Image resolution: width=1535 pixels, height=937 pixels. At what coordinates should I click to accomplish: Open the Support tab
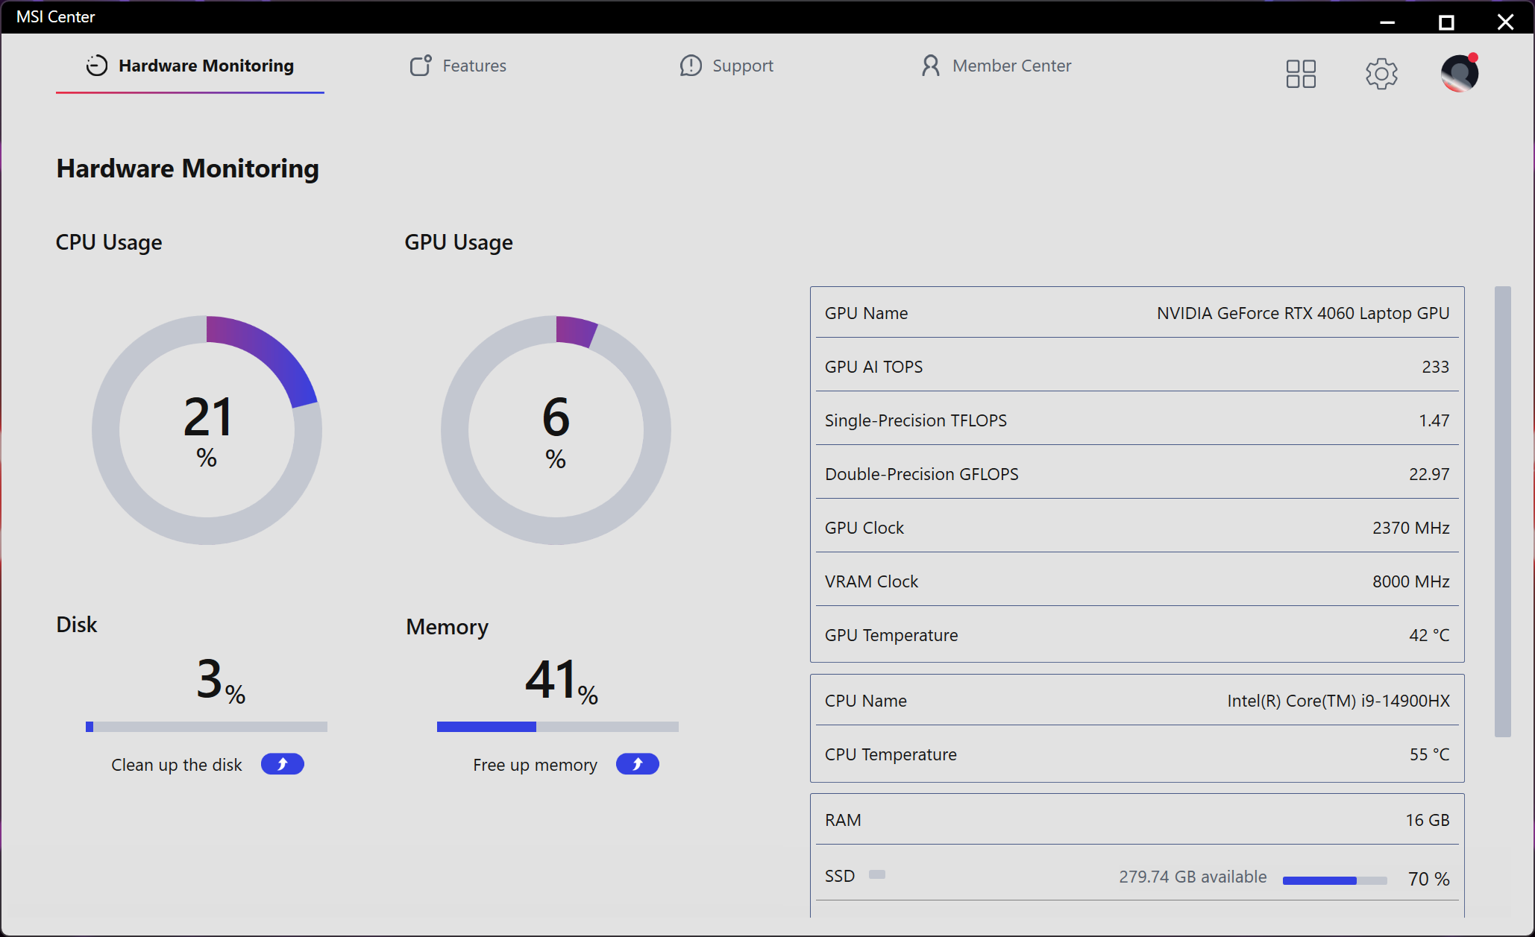pos(742,66)
